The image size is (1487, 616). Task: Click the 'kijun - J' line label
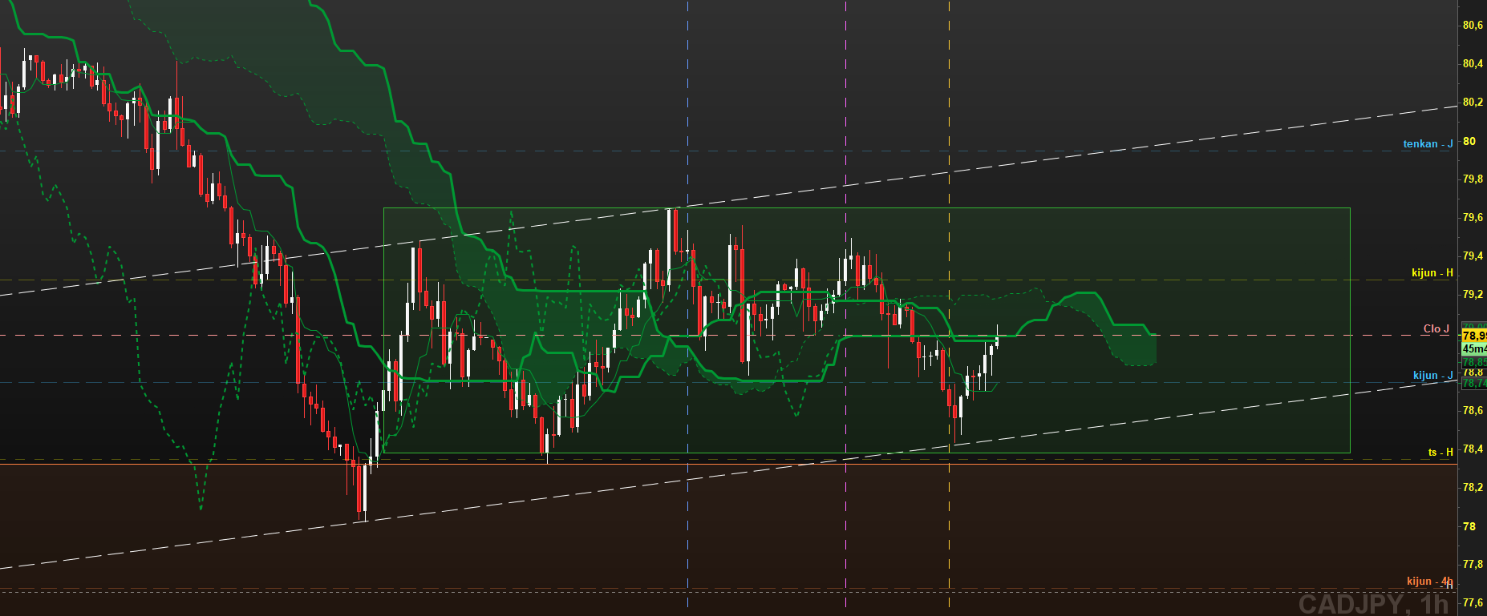click(x=1433, y=376)
